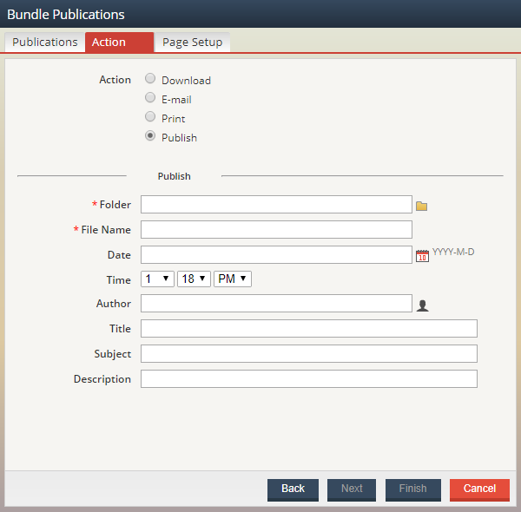The width and height of the screenshot is (521, 512).
Task: Focus the File Name input field
Action: 276,230
